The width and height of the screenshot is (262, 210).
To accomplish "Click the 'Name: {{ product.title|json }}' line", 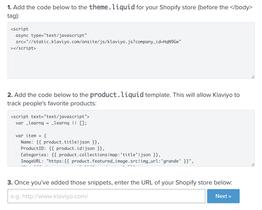I will [60, 142].
